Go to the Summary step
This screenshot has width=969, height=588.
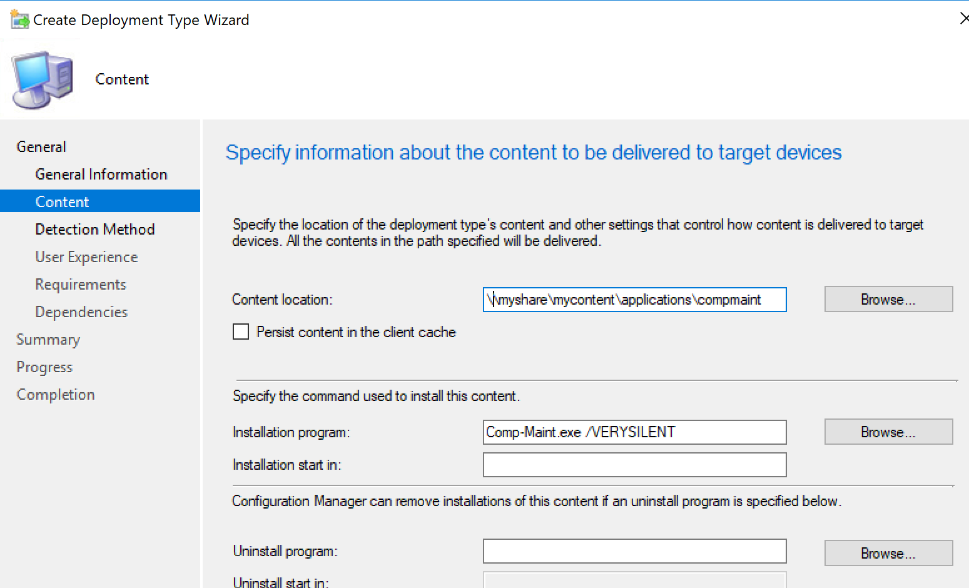(x=48, y=339)
